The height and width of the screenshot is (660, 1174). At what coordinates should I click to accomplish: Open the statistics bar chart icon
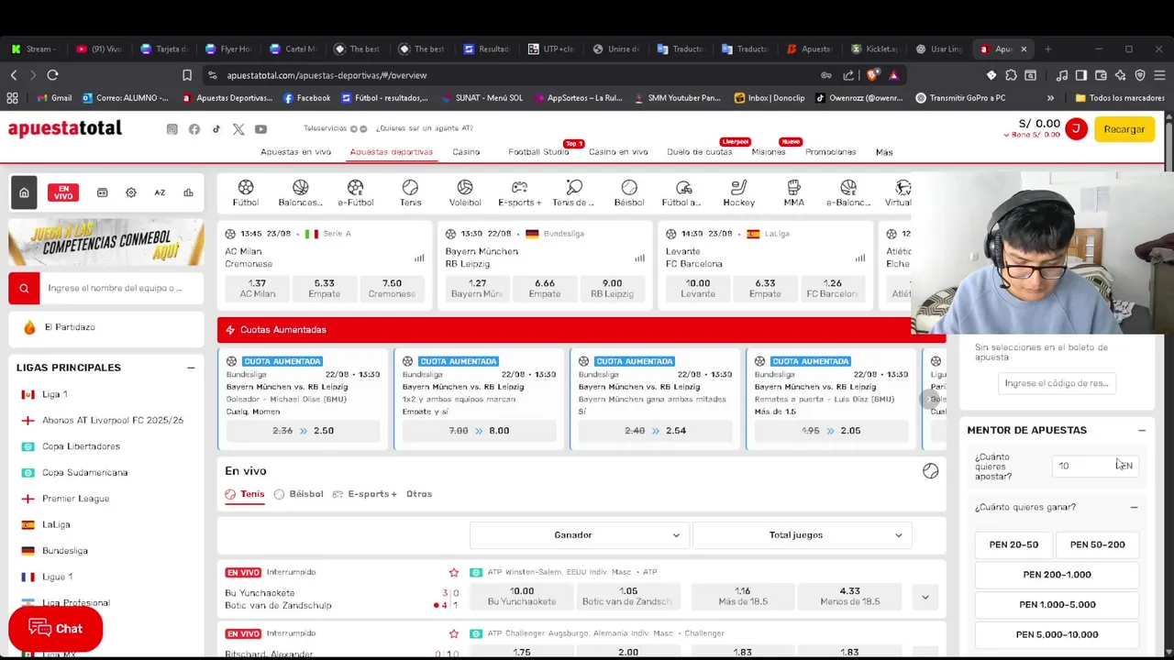188,192
